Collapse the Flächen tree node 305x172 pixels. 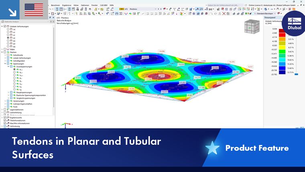coord(2,52)
